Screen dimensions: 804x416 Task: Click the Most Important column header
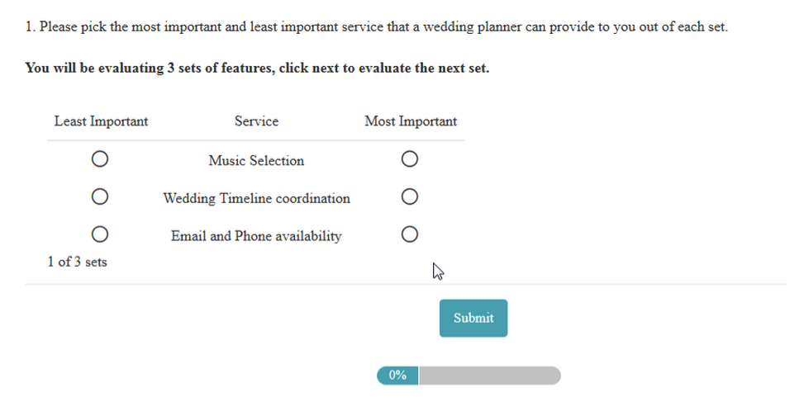click(411, 121)
